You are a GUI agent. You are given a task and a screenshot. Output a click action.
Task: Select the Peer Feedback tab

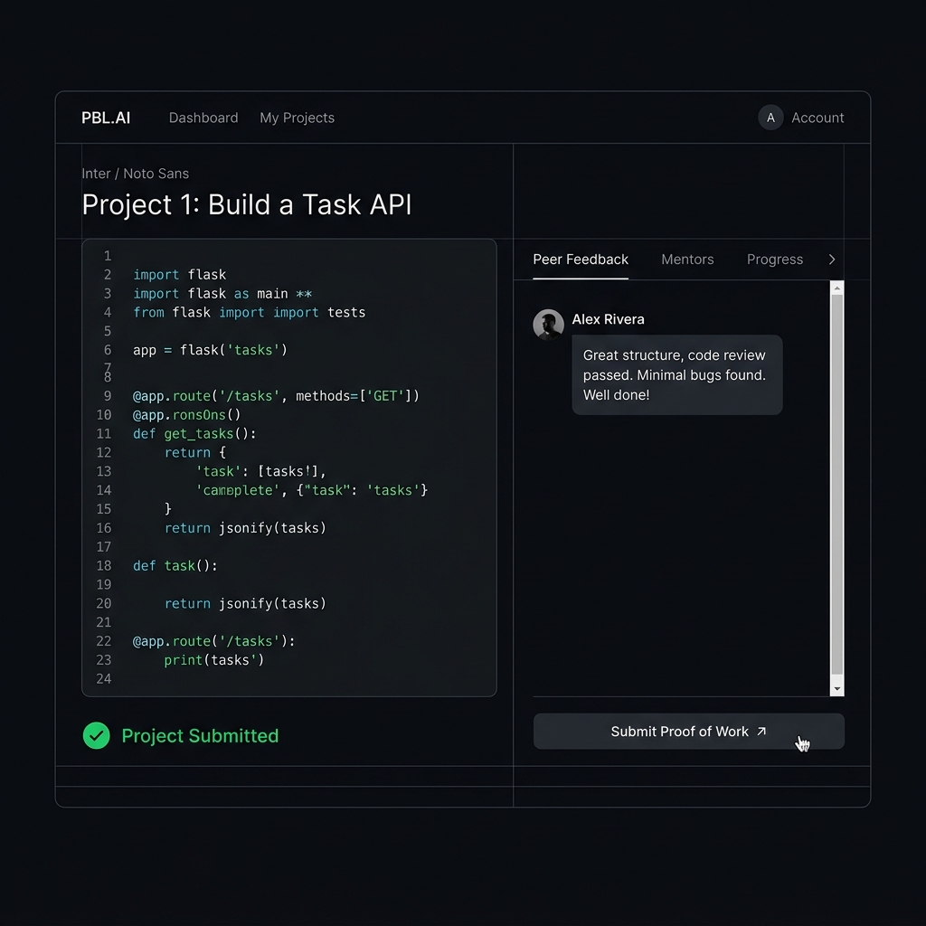[581, 260]
